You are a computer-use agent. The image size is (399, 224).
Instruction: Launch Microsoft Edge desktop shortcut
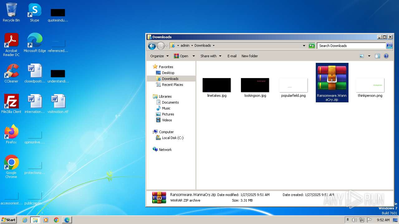pyautogui.click(x=35, y=43)
